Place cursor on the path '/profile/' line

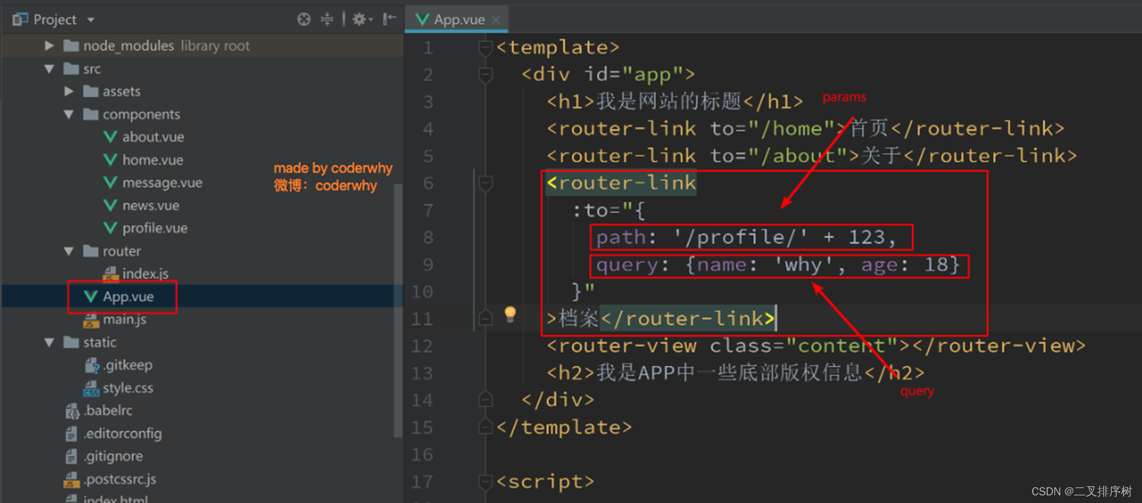[746, 237]
